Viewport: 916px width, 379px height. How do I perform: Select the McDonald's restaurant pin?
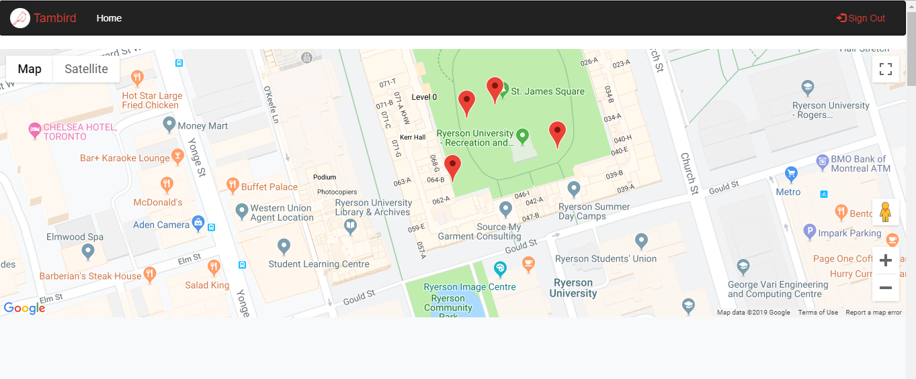(167, 184)
